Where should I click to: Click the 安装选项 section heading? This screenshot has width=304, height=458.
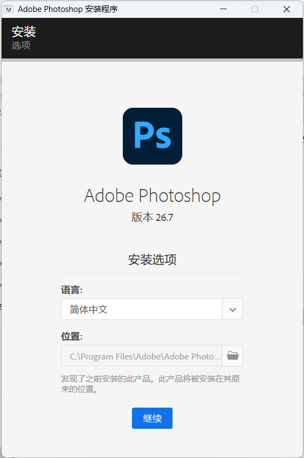tap(152, 260)
